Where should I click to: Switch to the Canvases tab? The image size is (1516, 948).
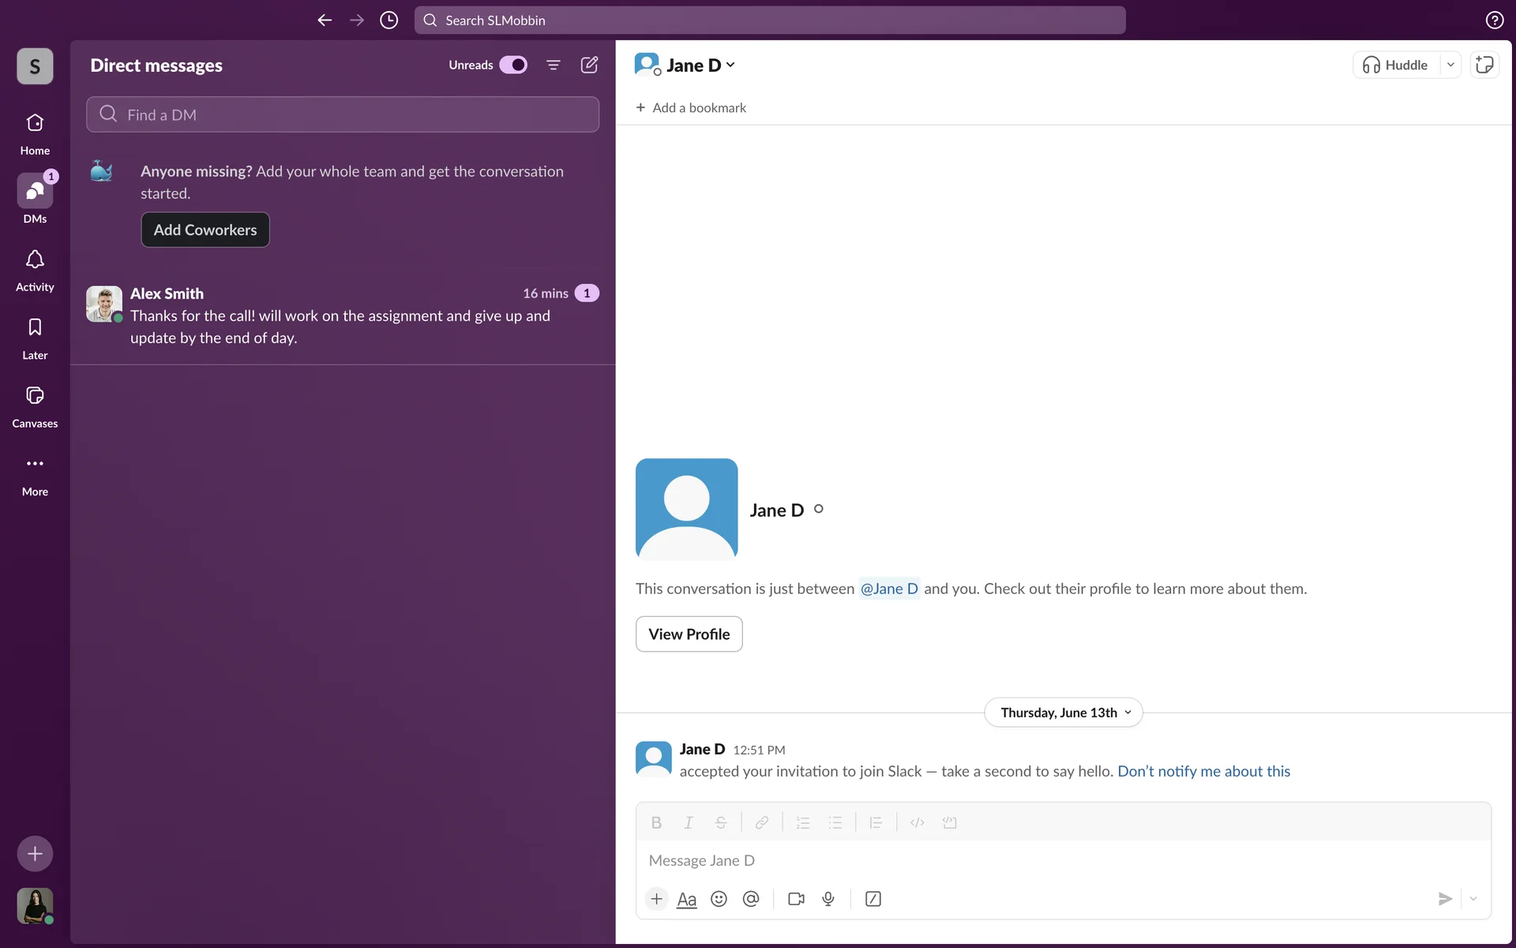35,406
